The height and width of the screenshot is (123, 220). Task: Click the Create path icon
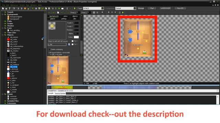pos(43,8)
